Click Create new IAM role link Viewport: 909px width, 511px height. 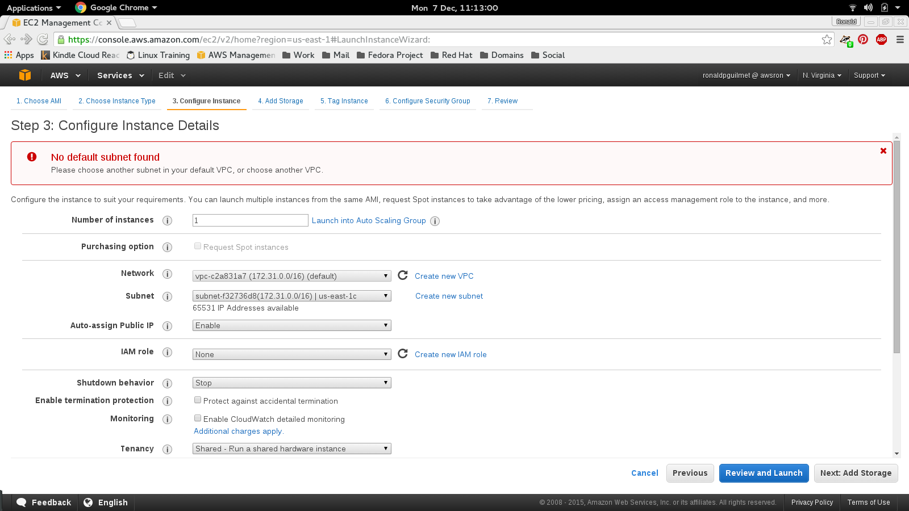point(451,354)
